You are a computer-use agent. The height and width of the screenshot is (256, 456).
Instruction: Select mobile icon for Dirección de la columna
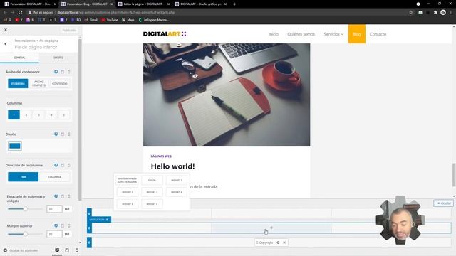pyautogui.click(x=69, y=165)
